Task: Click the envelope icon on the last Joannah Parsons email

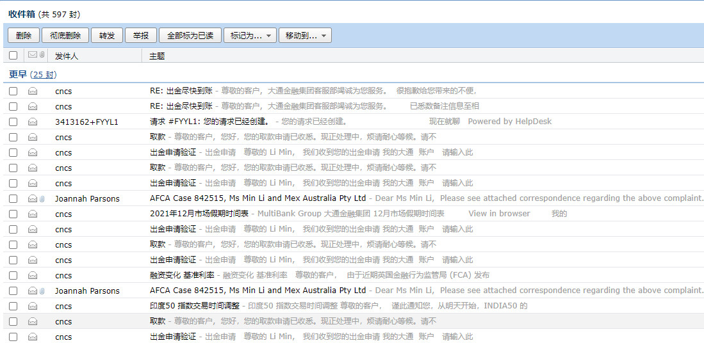Action: tap(32, 291)
